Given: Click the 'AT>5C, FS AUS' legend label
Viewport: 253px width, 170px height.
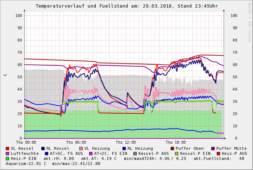Looking at the screenshot, I should pos(66,153).
